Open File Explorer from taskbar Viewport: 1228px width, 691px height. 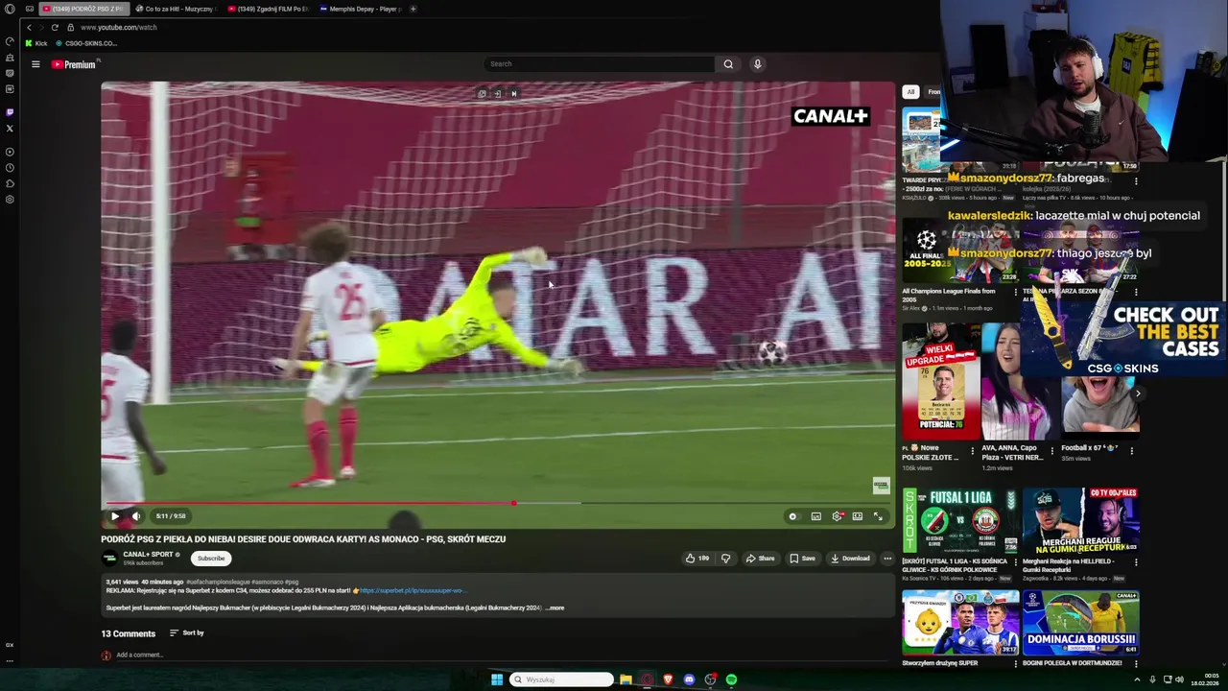(x=626, y=679)
